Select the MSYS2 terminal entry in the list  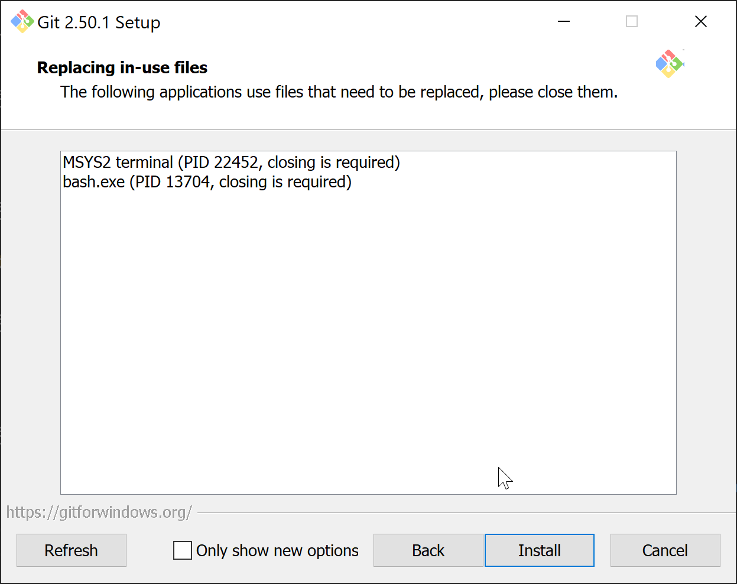[x=231, y=163]
